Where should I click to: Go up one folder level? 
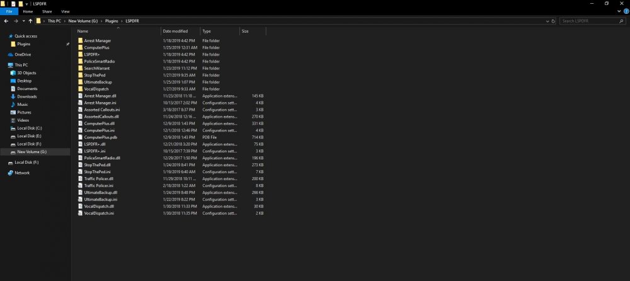click(30, 21)
